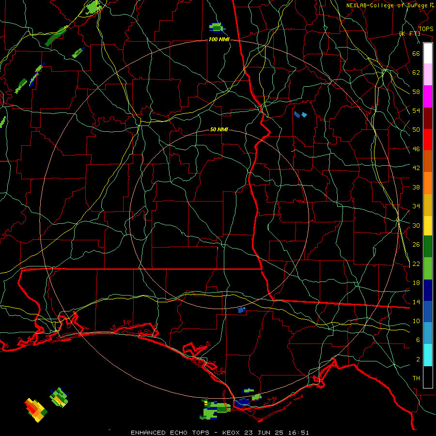
Task: Click the bright yellow legend swatch
Action: (428, 226)
